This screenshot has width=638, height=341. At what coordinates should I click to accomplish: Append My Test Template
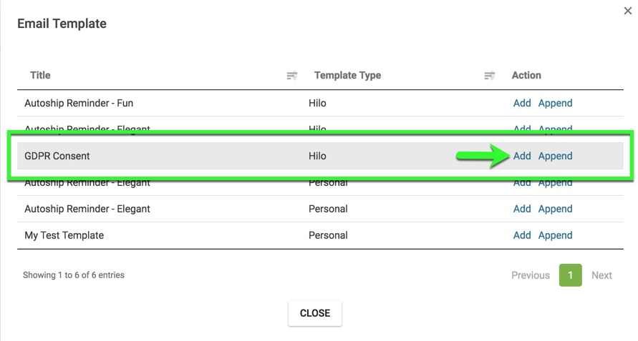[555, 235]
